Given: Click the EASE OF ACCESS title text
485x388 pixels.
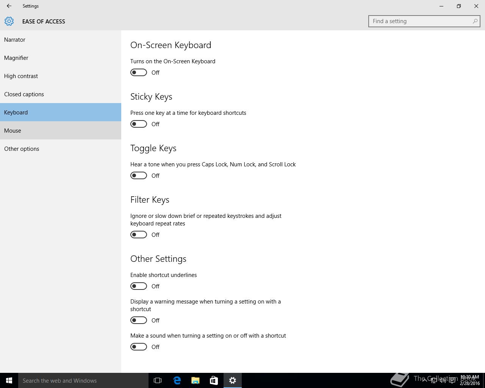Looking at the screenshot, I should 44,21.
